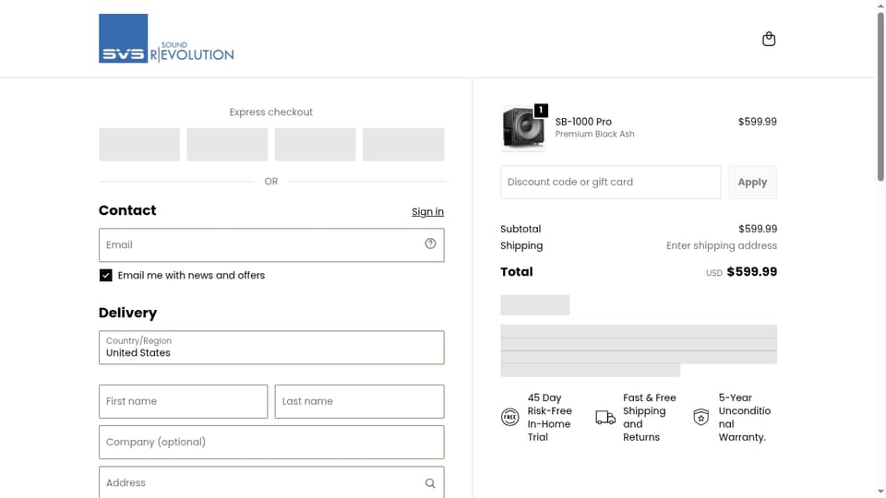
Task: Click the 45 Day Risk-Free In-Home Trial text
Action: 549,417
